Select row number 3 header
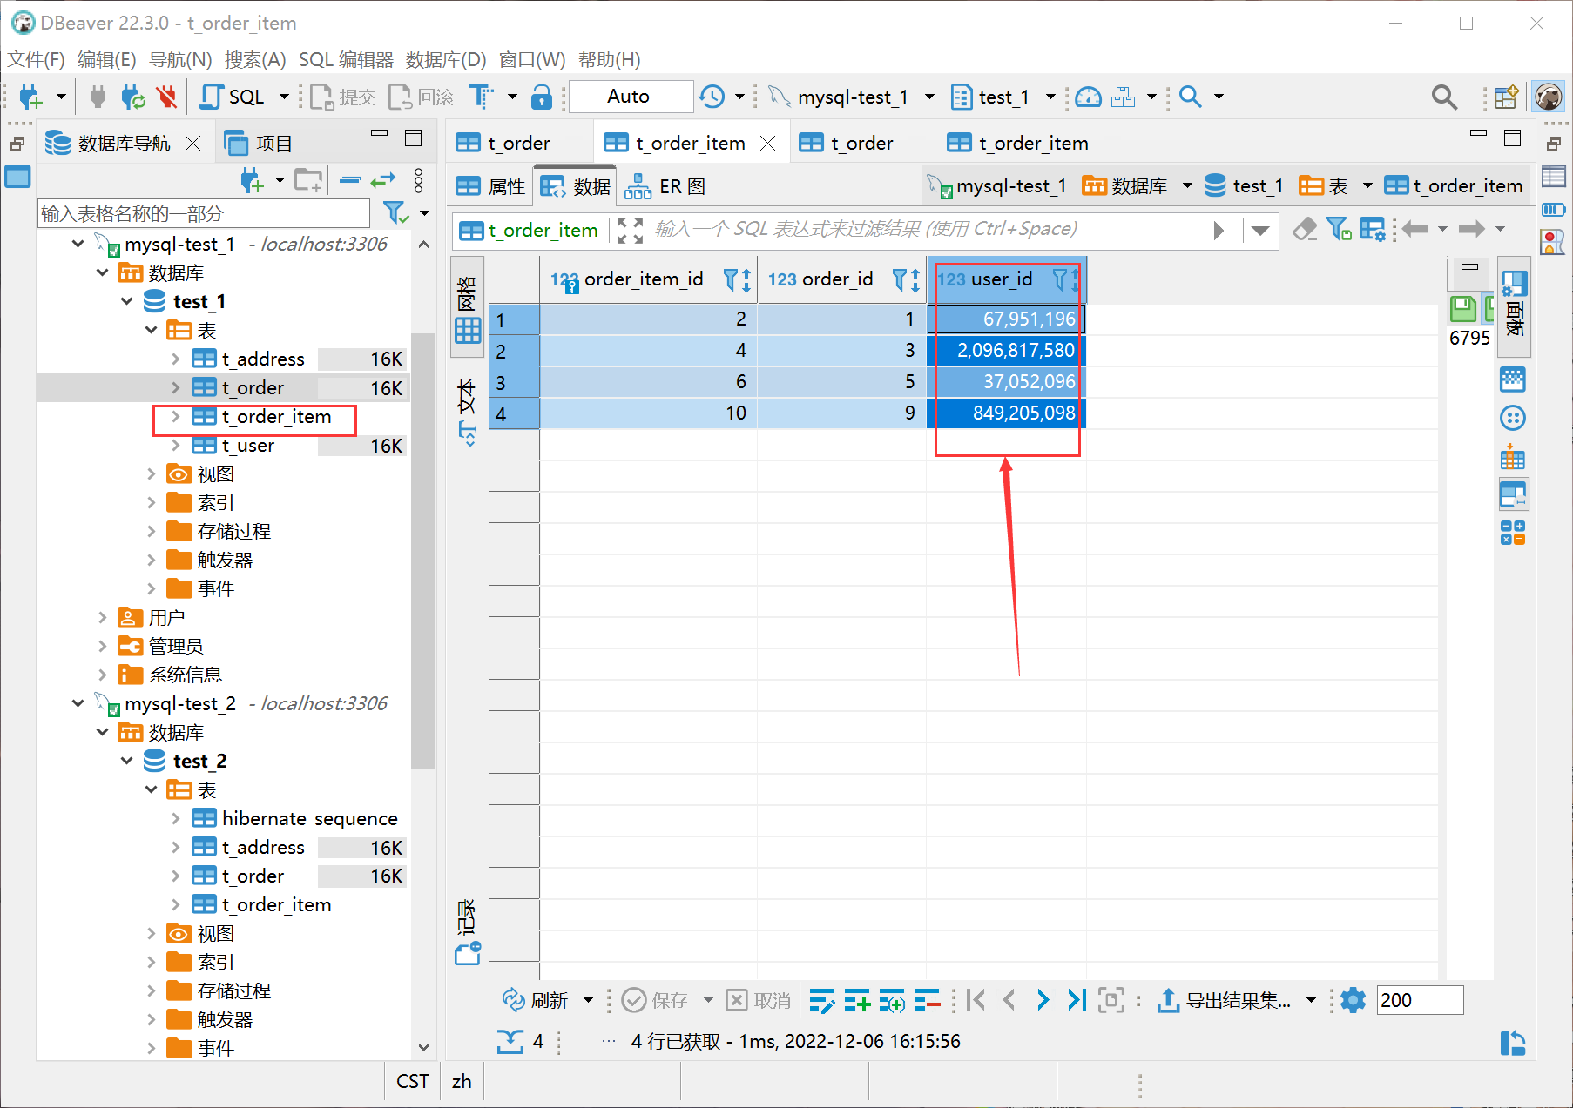Viewport: 1573px width, 1108px height. (514, 382)
